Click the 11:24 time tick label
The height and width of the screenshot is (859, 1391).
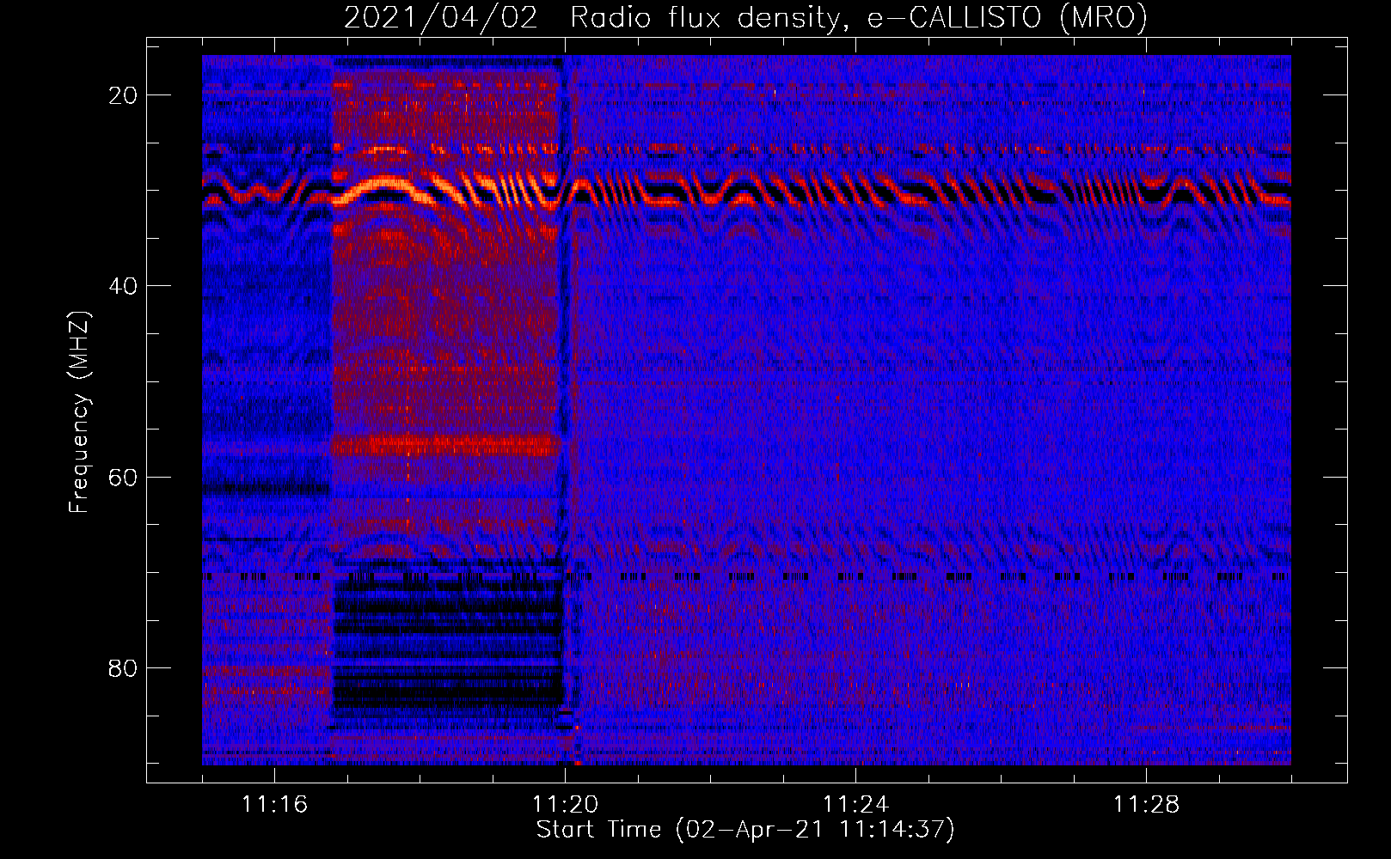(x=855, y=805)
